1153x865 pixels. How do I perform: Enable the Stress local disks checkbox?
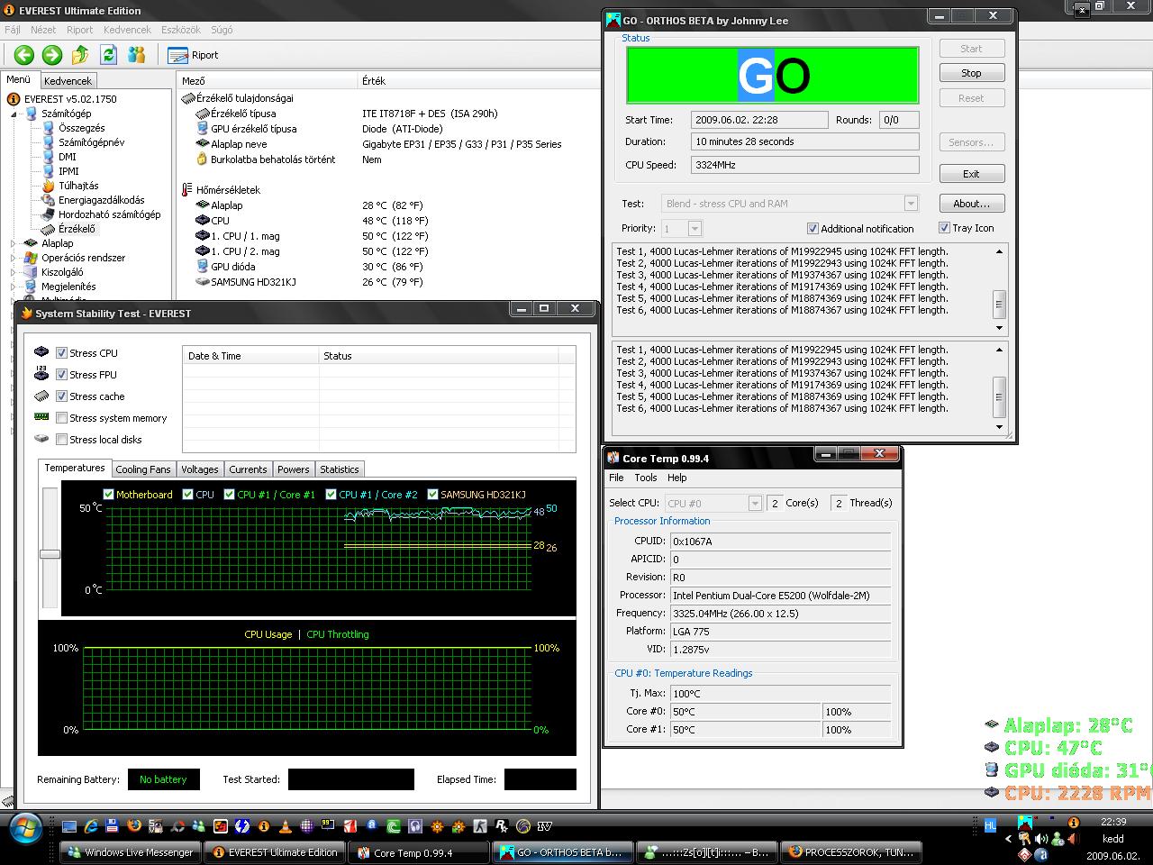tap(61, 440)
